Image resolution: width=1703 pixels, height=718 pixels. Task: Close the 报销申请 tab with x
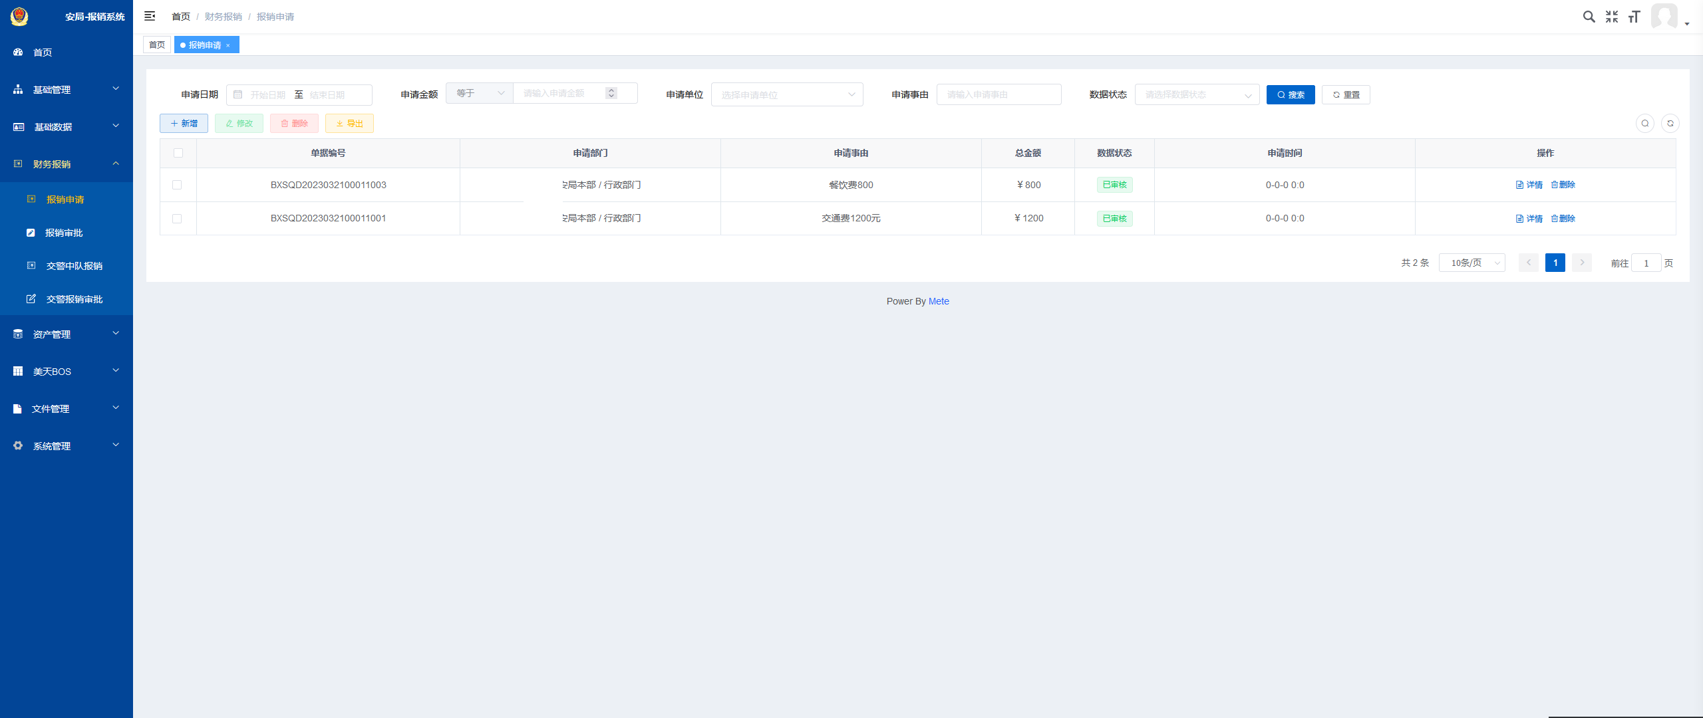[228, 45]
